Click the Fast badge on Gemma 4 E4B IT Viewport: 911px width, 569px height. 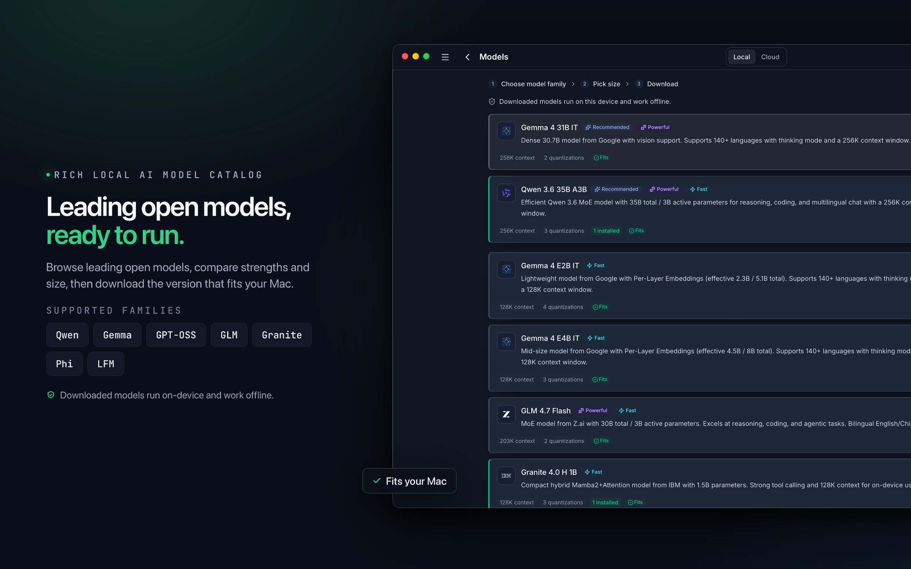click(596, 338)
